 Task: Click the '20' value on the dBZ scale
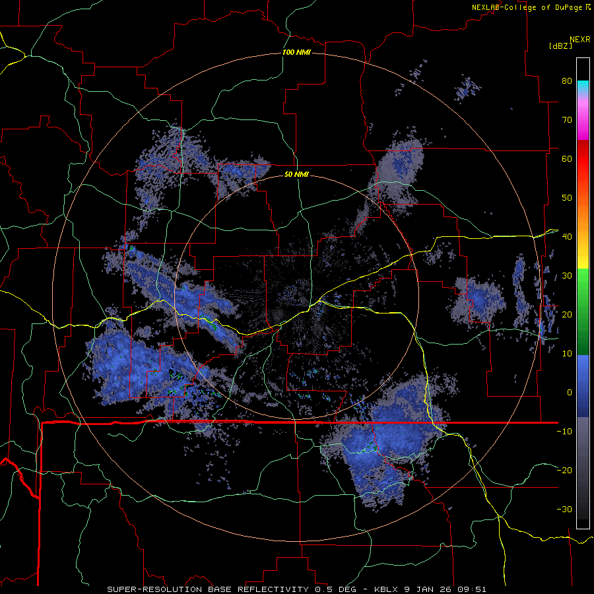tap(567, 314)
